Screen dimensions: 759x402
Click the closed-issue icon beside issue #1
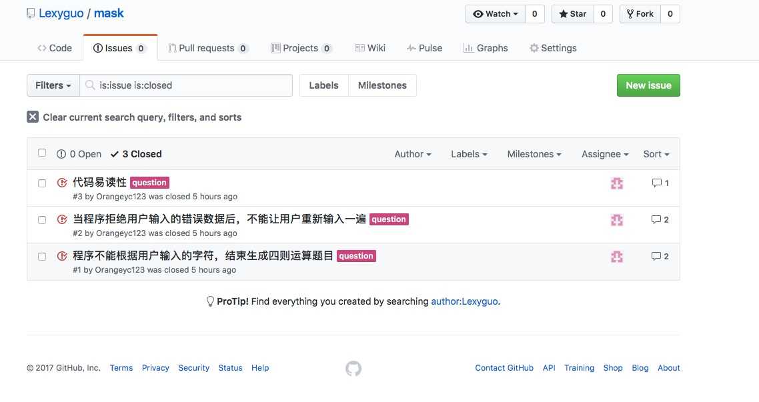click(62, 256)
